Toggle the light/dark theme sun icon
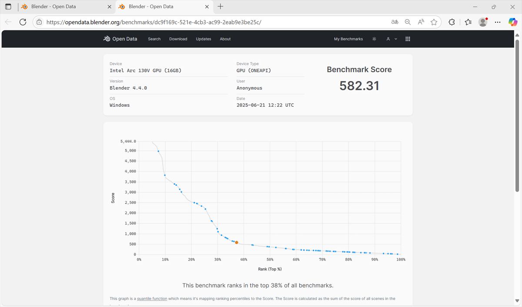The image size is (522, 307). [374, 39]
